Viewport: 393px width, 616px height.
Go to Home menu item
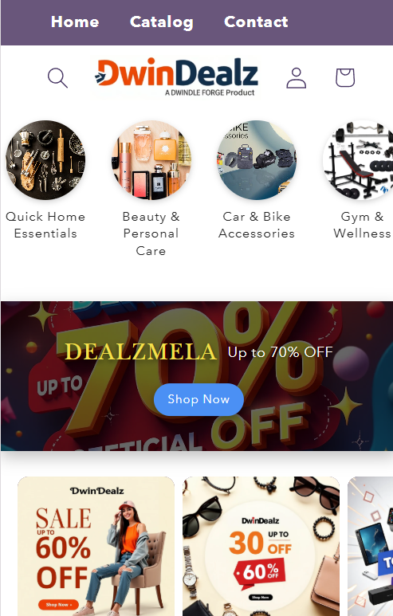(x=75, y=22)
